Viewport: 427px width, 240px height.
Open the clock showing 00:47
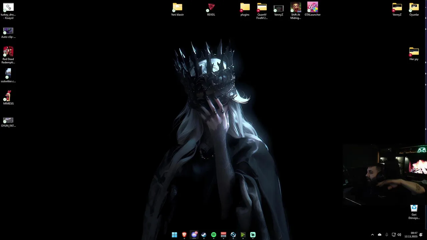tap(411, 235)
